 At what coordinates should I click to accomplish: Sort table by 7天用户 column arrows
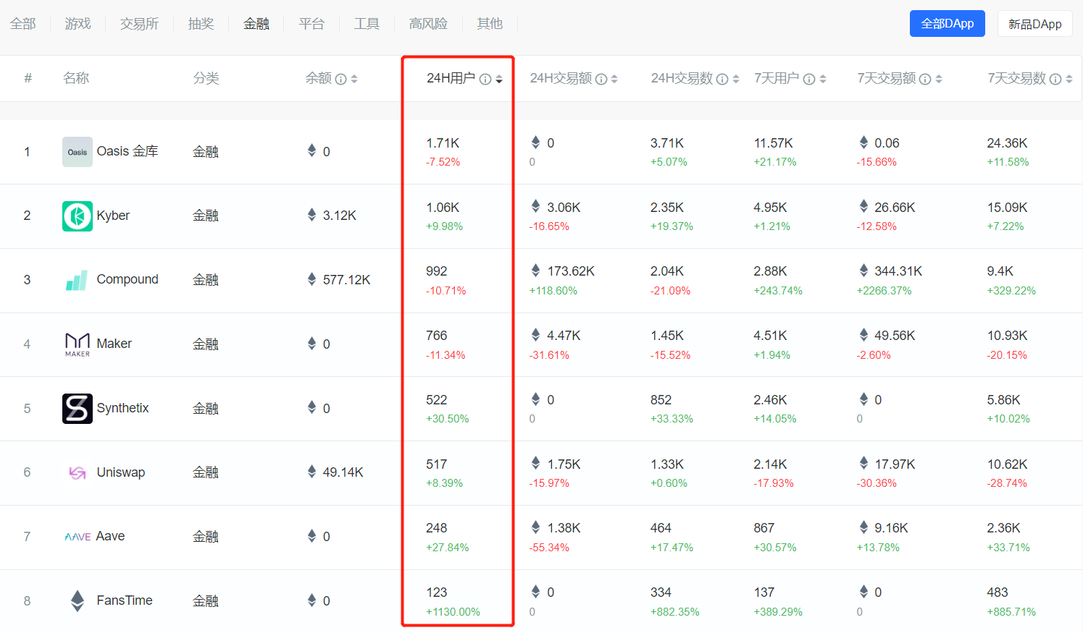[823, 79]
